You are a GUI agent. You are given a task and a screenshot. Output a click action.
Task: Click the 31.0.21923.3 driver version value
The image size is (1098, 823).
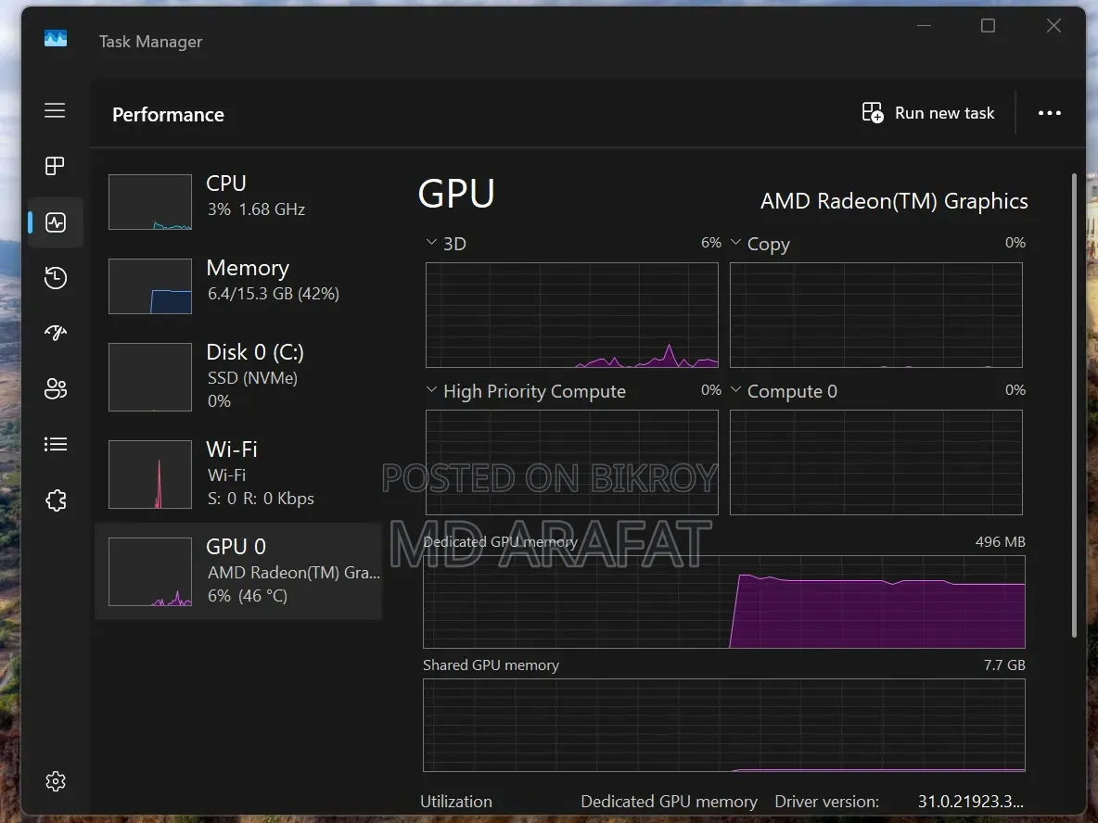(971, 802)
